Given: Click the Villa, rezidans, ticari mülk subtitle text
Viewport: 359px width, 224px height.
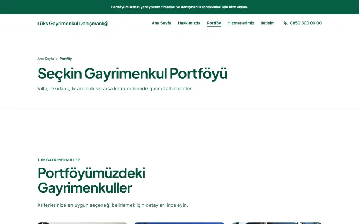Looking at the screenshot, I should click(115, 89).
